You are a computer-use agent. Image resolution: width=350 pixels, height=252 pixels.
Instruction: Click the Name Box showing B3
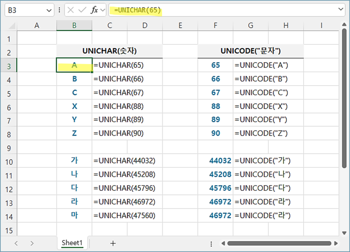tap(29, 10)
